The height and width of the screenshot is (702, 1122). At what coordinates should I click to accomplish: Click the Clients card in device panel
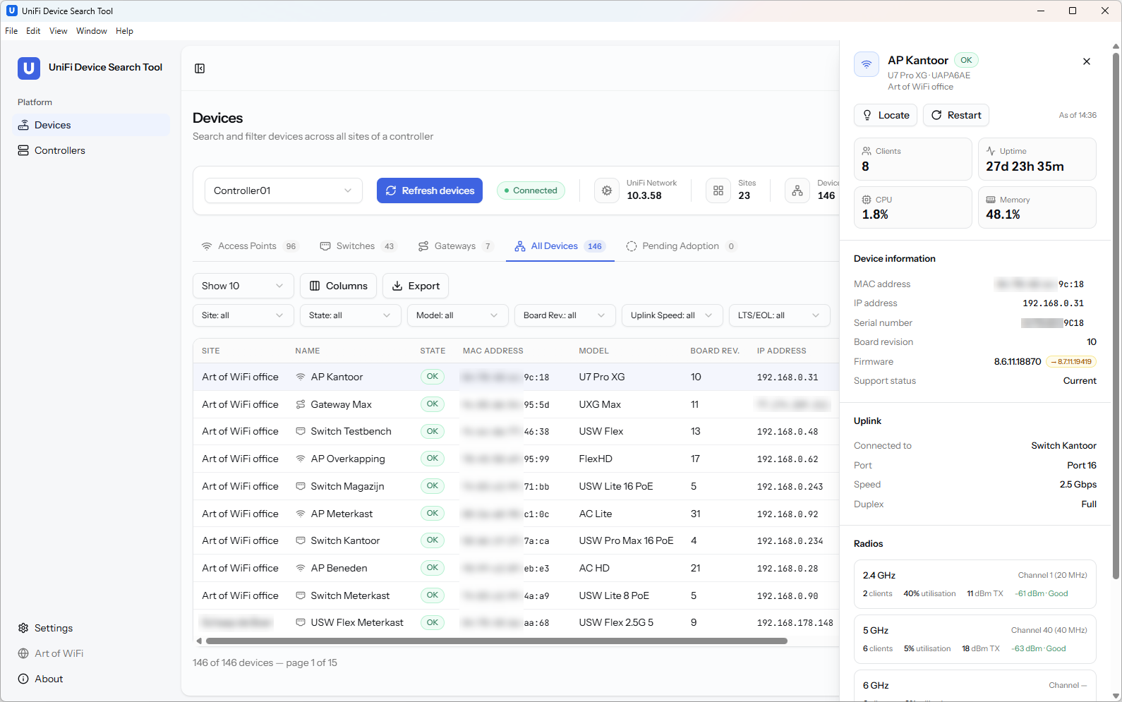pos(913,159)
